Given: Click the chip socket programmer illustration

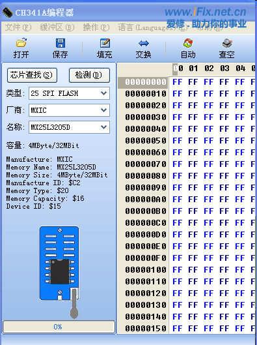Looking at the screenshot, I should click(x=59, y=272).
